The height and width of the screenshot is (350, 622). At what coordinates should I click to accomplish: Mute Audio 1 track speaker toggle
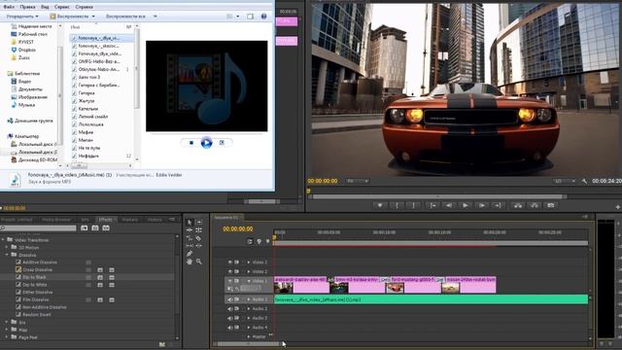point(229,299)
